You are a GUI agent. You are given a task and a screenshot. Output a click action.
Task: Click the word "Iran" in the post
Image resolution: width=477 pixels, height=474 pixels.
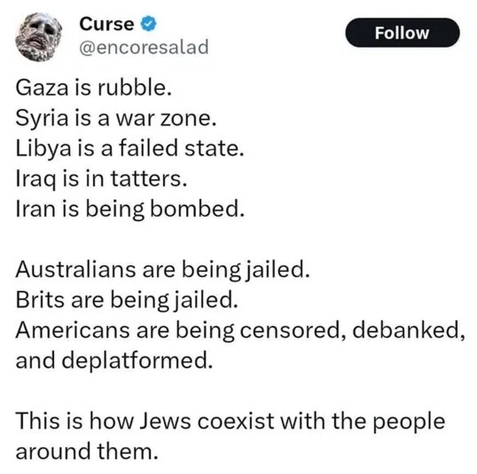(31, 210)
